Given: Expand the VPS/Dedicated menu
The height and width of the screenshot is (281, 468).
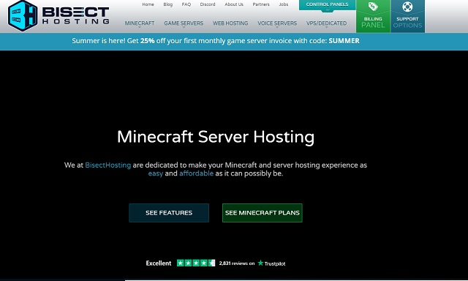Looking at the screenshot, I should pyautogui.click(x=327, y=23).
